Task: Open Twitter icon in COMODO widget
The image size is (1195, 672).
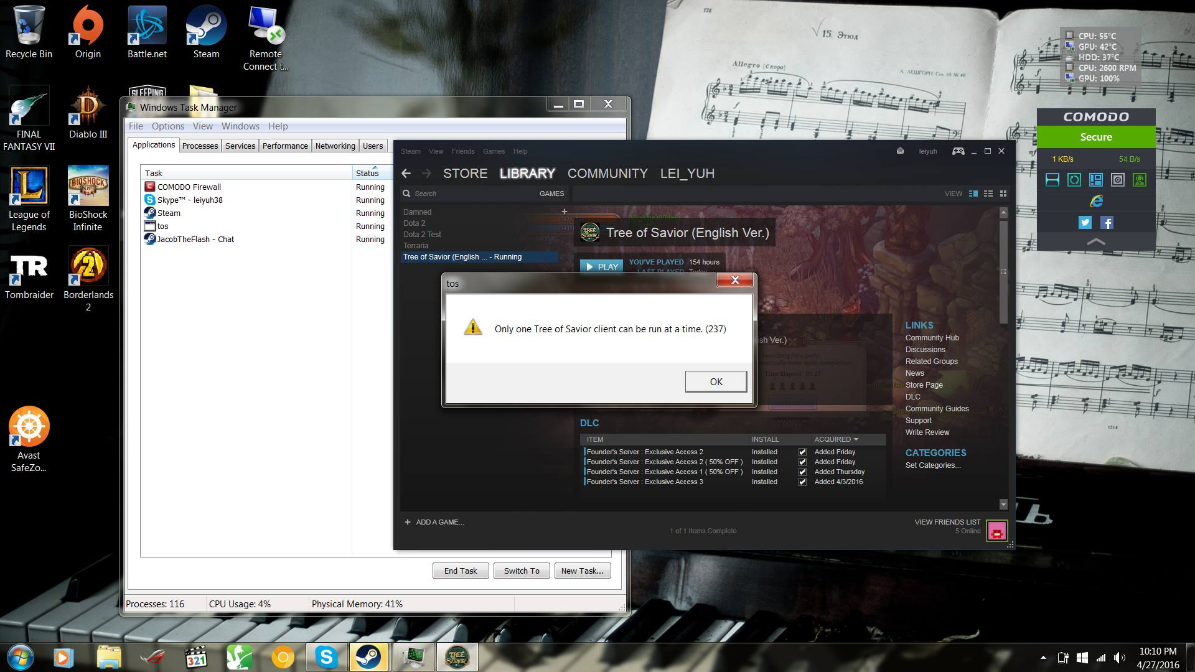Action: pos(1085,222)
